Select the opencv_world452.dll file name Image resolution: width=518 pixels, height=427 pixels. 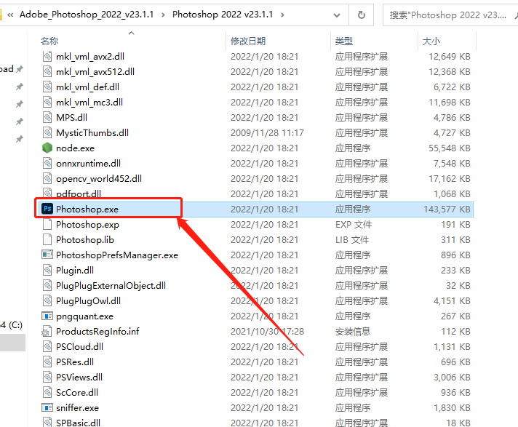pos(99,179)
